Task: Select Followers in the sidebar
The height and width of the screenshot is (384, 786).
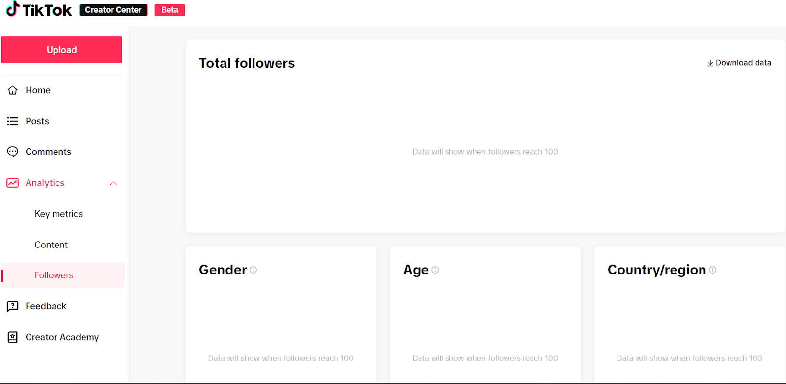Action: tap(63, 275)
